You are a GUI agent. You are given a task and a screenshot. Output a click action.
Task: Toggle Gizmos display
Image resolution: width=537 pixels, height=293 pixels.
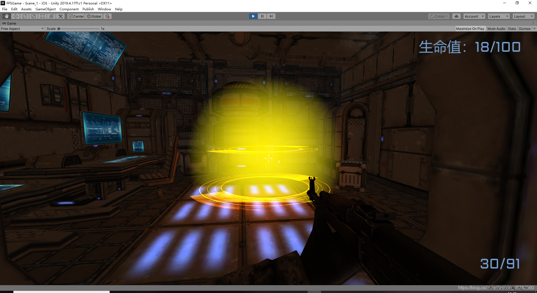pyautogui.click(x=525, y=29)
